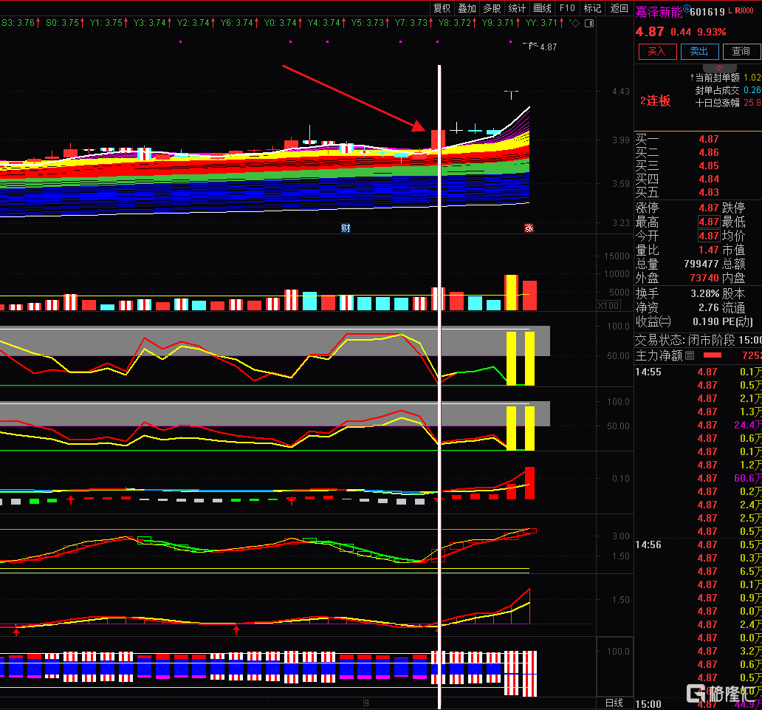Click the latest red volume bar
This screenshot has height=710, width=762.
(529, 296)
